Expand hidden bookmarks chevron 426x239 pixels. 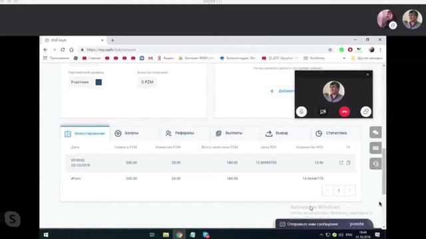tap(344, 58)
